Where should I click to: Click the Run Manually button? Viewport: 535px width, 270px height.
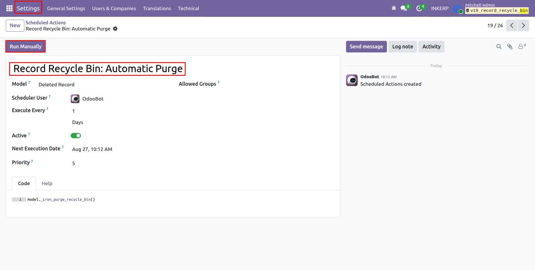click(x=26, y=47)
